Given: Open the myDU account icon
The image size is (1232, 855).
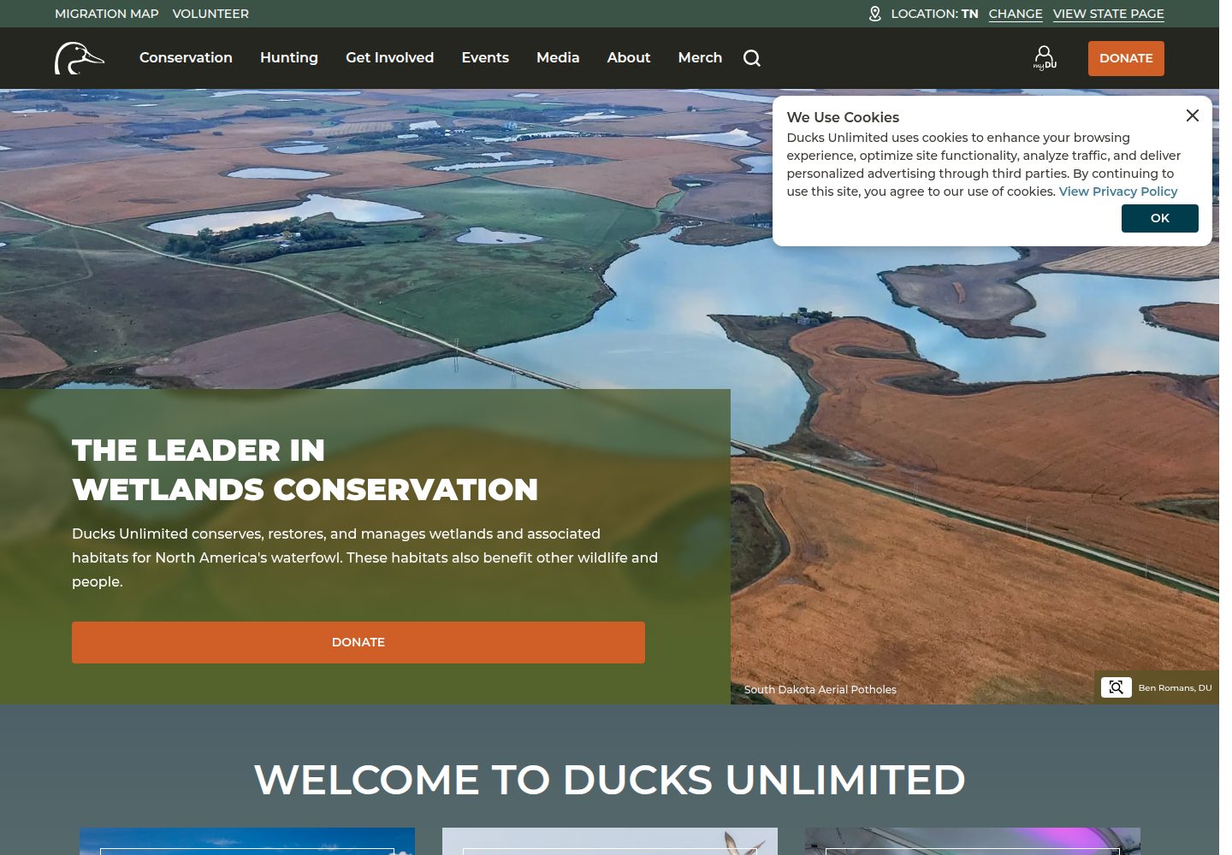Looking at the screenshot, I should [x=1045, y=58].
